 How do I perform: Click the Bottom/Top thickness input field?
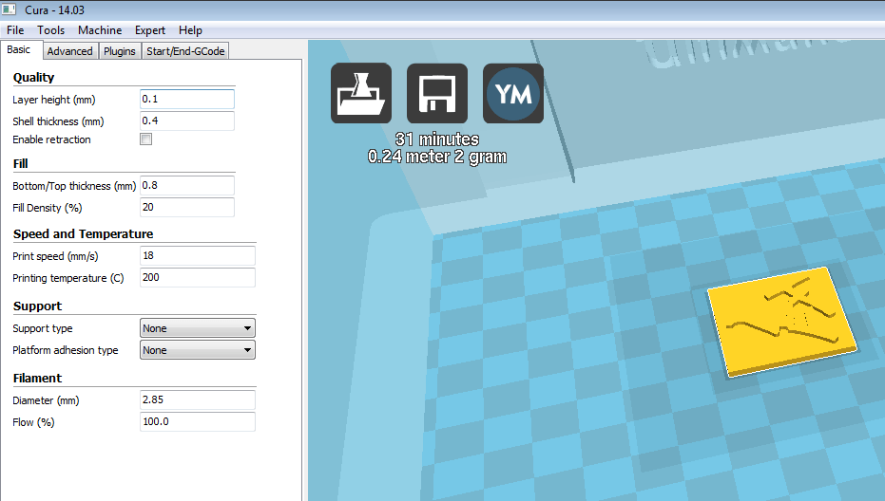187,185
